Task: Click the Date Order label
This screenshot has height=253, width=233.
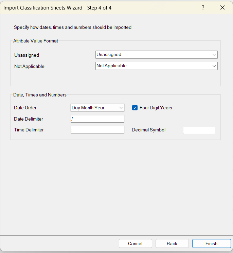Action: pos(25,108)
